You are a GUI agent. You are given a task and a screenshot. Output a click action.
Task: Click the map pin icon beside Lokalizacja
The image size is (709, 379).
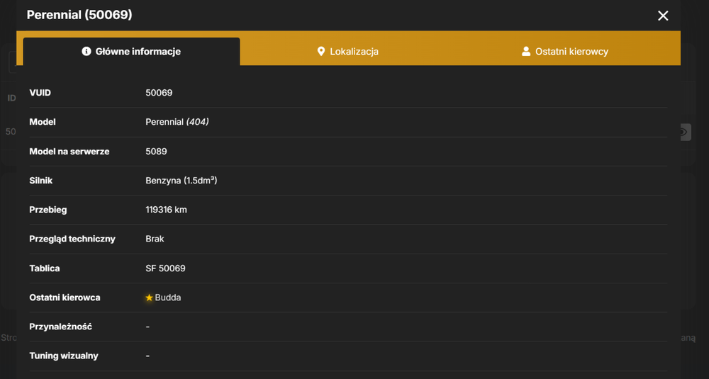click(321, 52)
